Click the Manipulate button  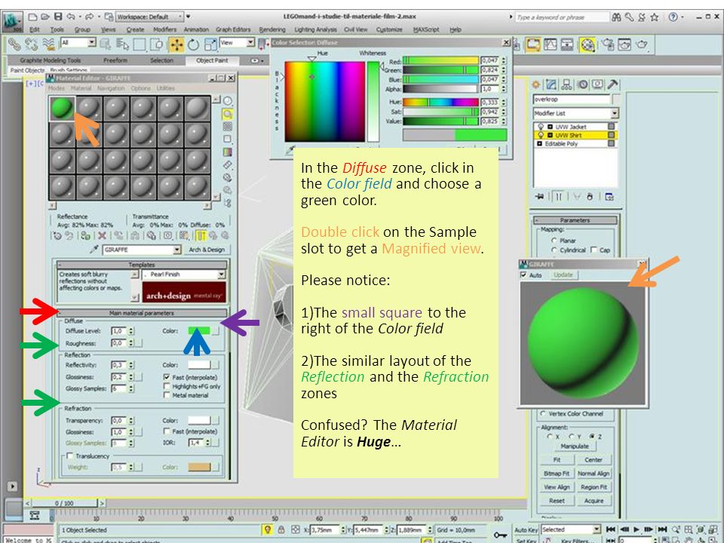[x=575, y=446]
